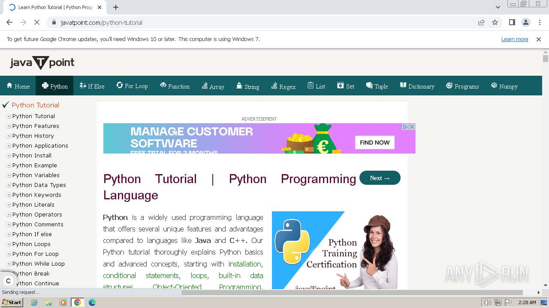The width and height of the screenshot is (549, 308).
Task: Open String nav item
Action: click(x=247, y=86)
